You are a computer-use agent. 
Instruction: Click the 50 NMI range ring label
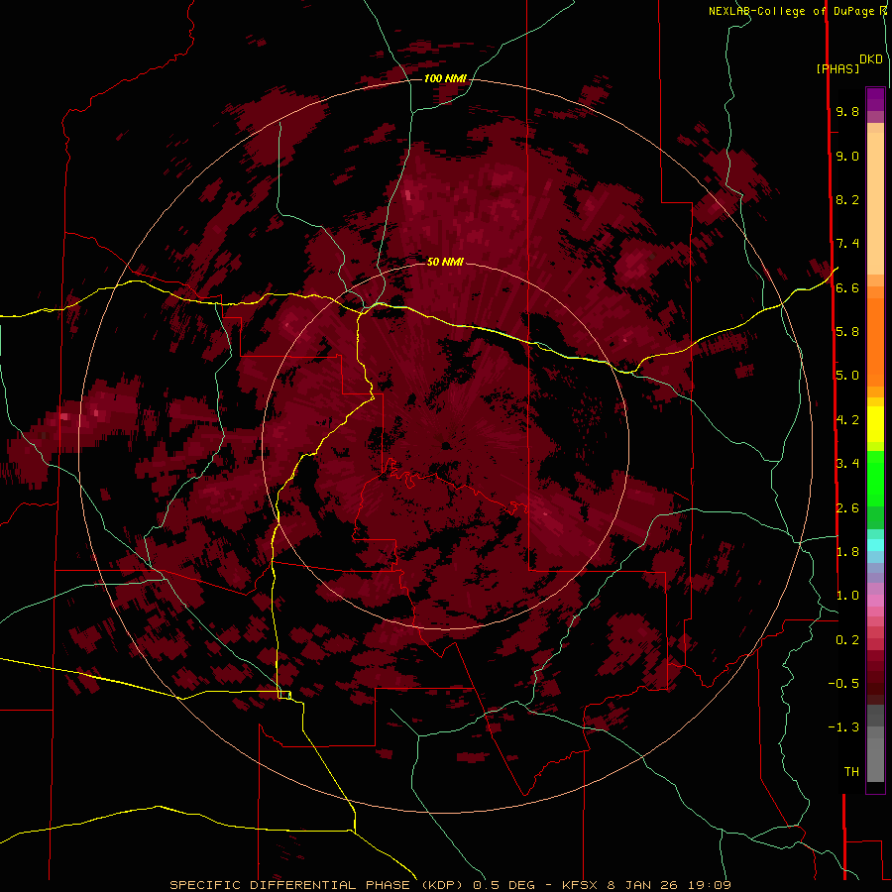(445, 262)
